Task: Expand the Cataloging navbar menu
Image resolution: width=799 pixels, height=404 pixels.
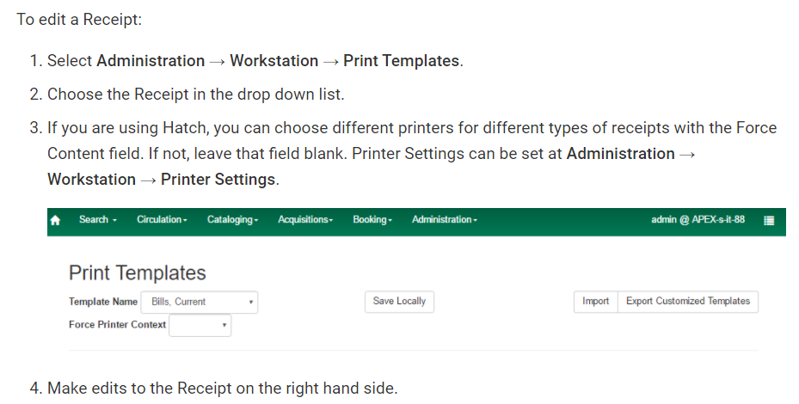Action: (232, 219)
